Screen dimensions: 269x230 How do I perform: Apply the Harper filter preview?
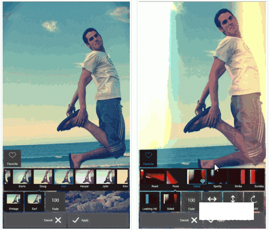point(84,179)
